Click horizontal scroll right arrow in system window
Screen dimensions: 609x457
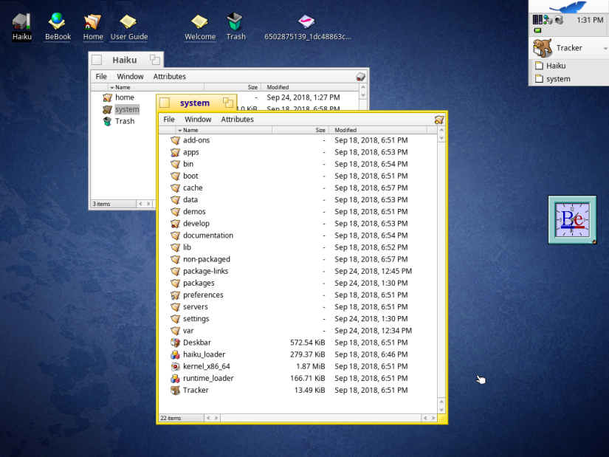pos(433,418)
